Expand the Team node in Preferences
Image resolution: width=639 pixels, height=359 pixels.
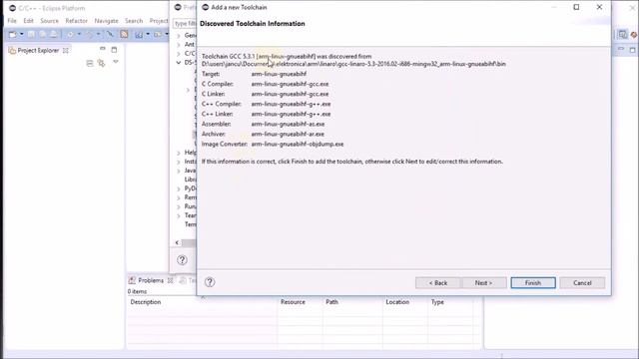tap(179, 215)
